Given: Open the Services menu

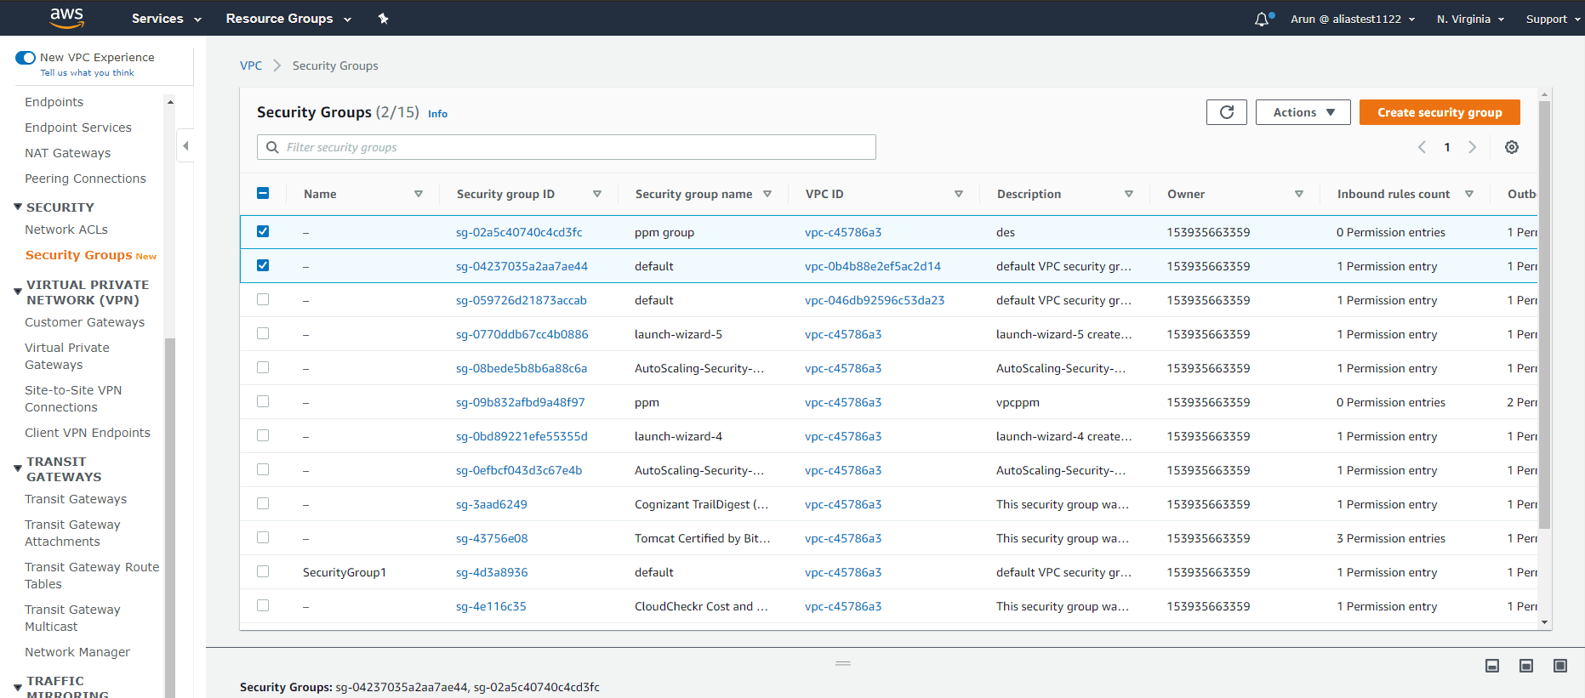Looking at the screenshot, I should 166,19.
